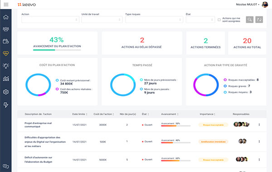Screen dimensions: 272x172
Task: Open settings gear in sidebar
Action: (6, 92)
